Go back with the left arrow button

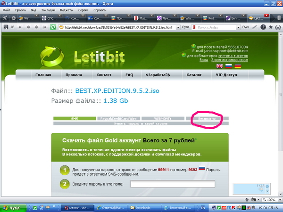click(28, 27)
